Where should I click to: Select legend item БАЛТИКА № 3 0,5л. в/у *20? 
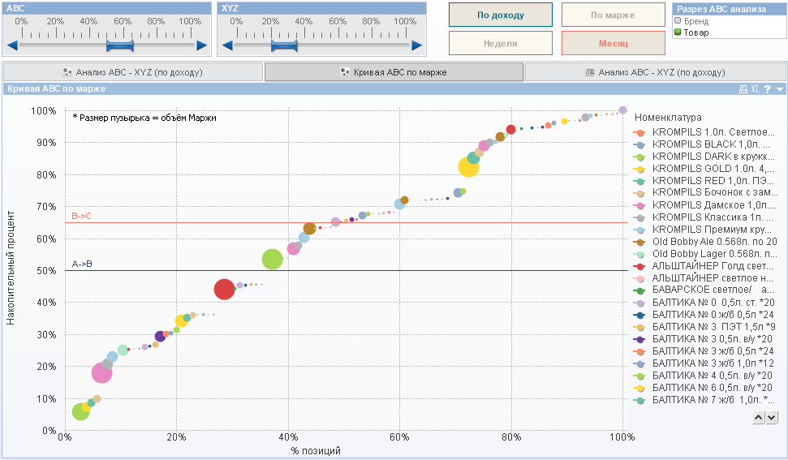tap(704, 339)
